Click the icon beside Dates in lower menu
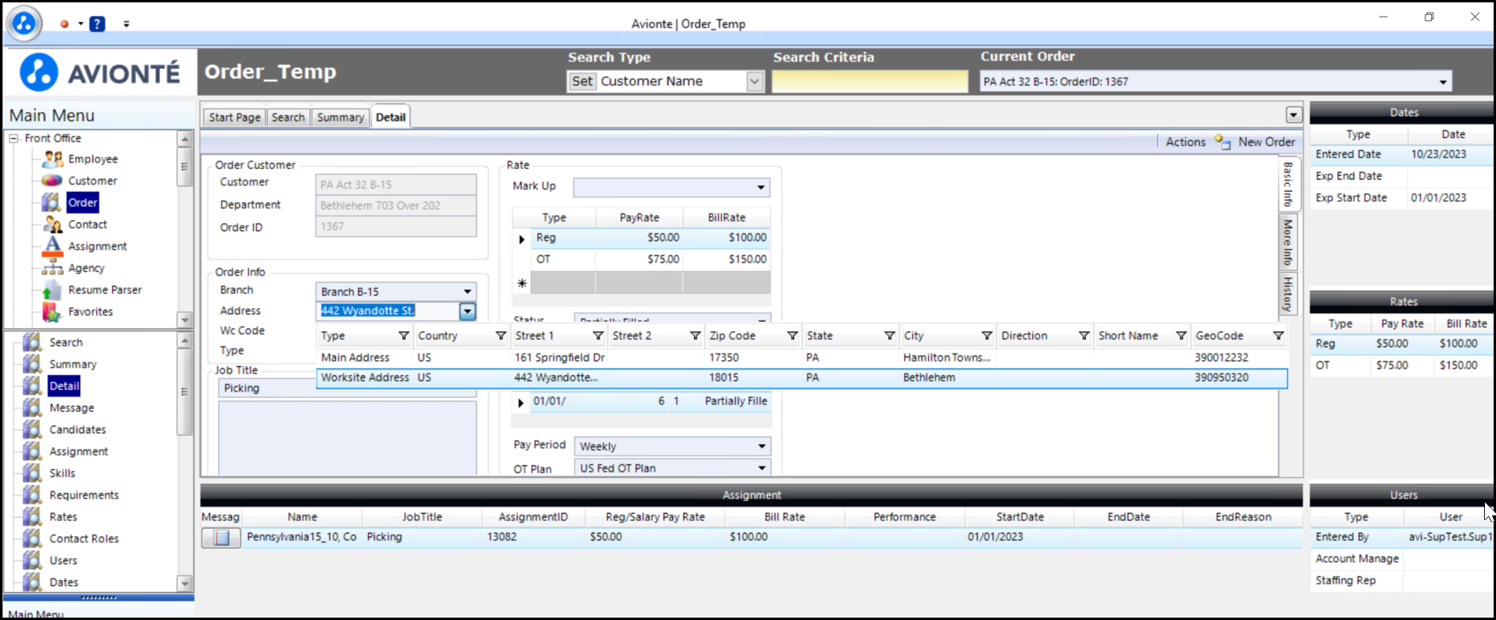 pos(33,582)
